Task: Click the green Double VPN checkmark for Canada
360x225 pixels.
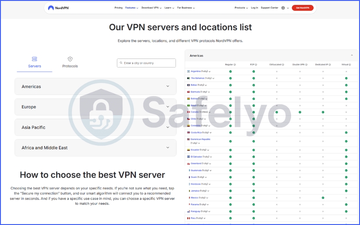Action: click(x=300, y=112)
